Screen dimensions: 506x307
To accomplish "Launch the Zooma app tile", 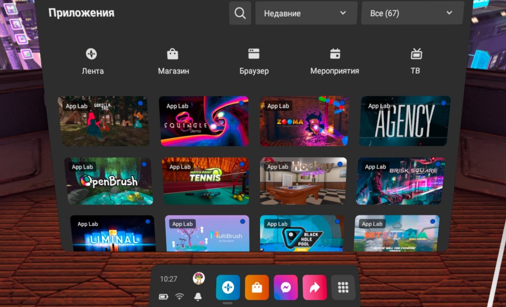I will [304, 121].
